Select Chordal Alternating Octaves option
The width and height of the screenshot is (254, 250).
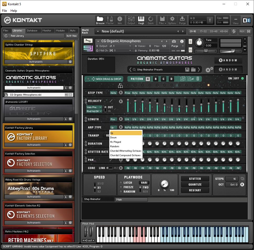(126, 151)
